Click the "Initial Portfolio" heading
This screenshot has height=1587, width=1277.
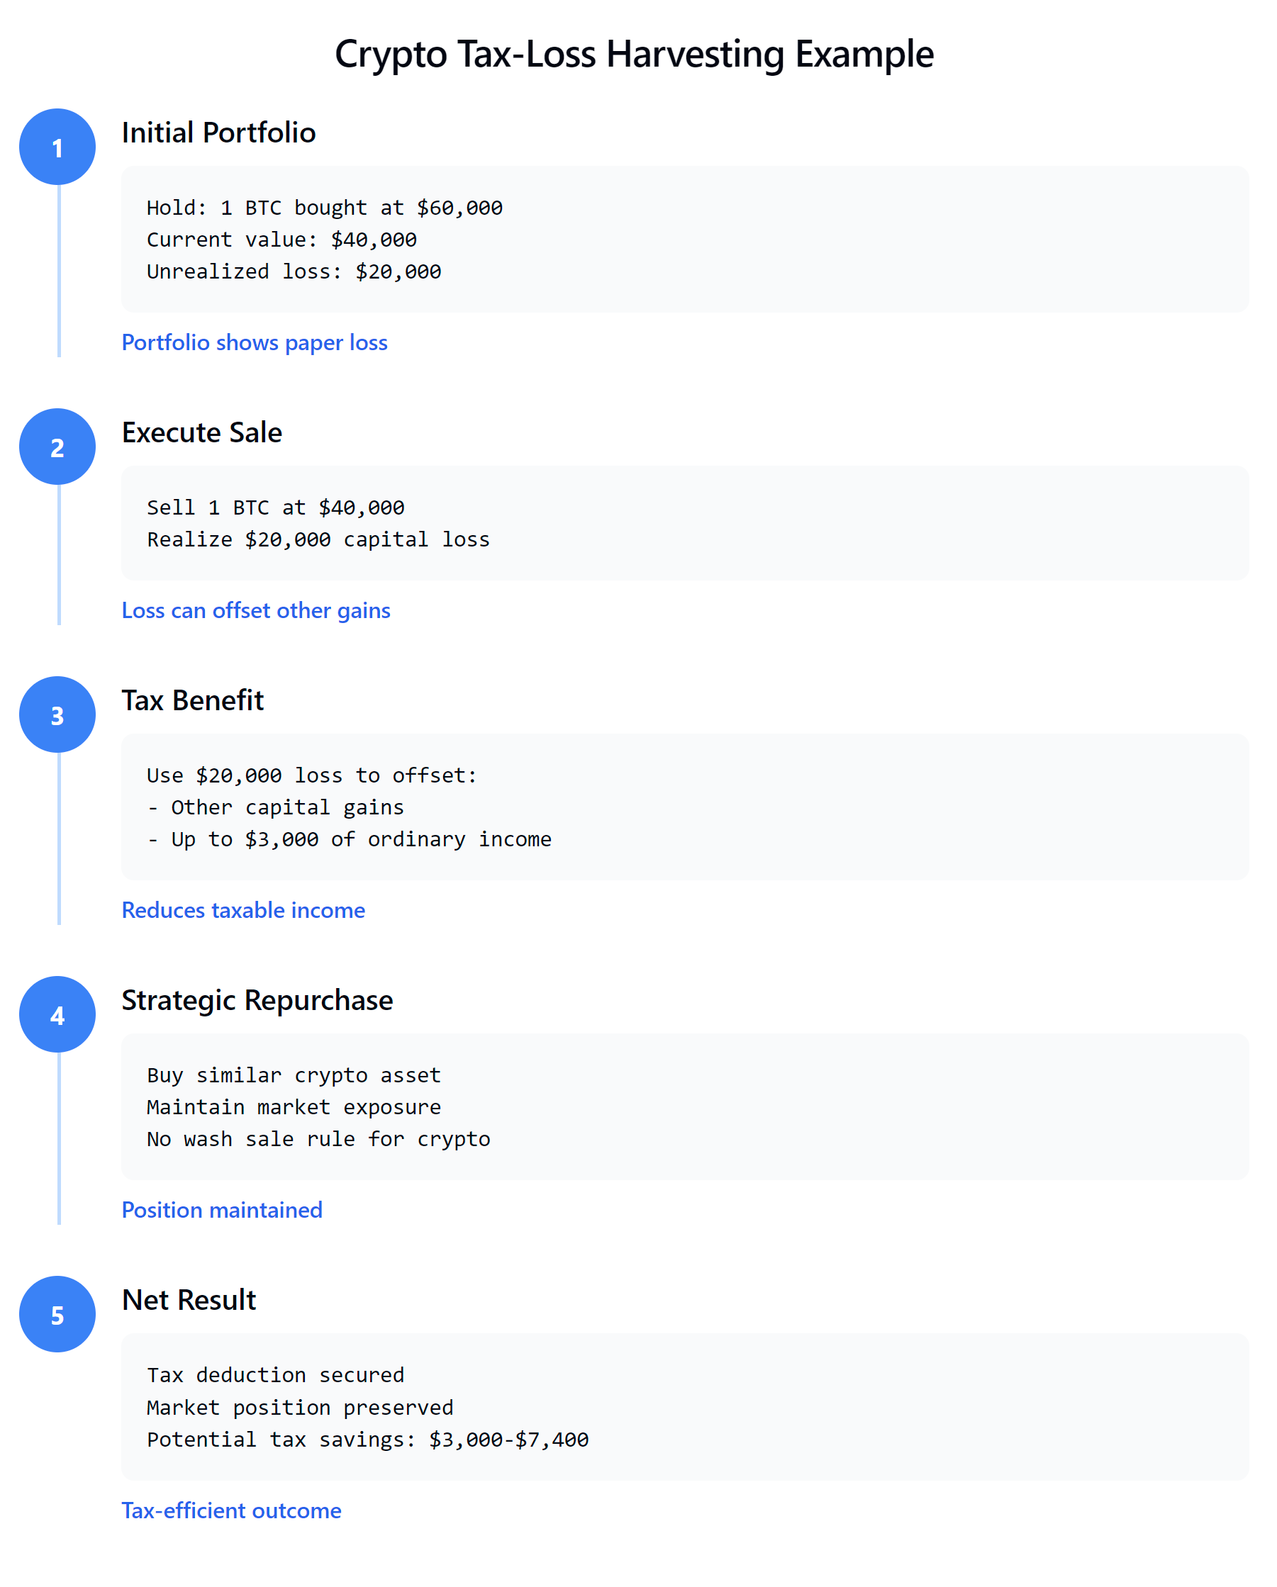[x=218, y=133]
